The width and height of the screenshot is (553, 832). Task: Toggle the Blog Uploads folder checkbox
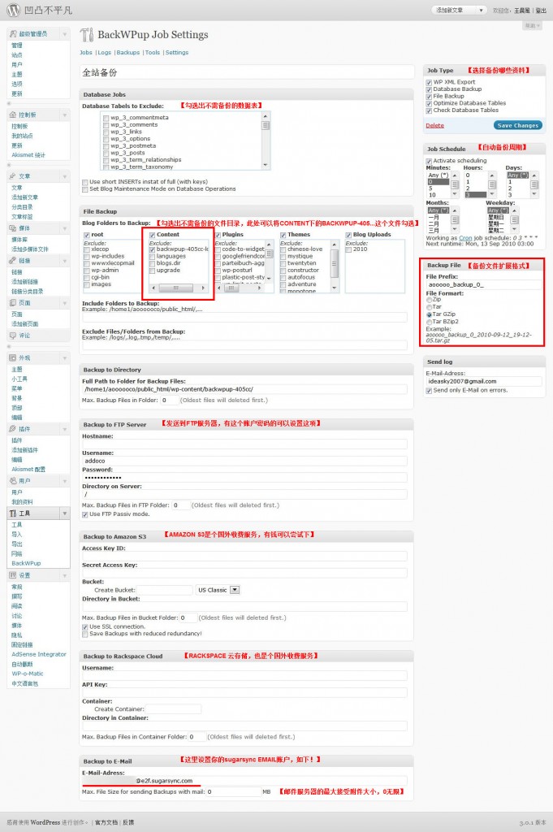point(348,235)
